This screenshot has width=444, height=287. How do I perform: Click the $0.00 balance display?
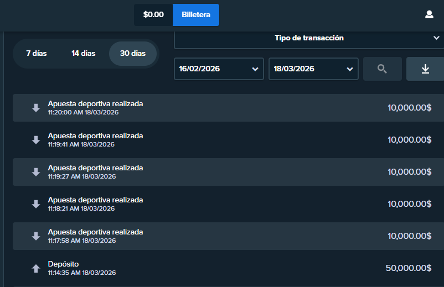click(x=153, y=15)
